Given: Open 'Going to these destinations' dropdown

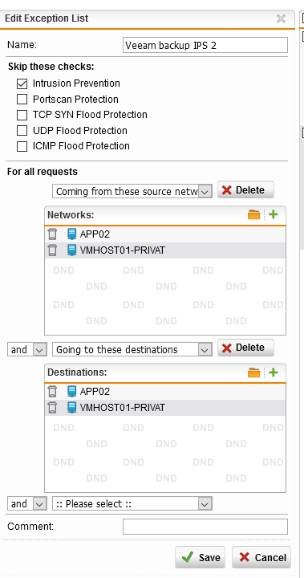Looking at the screenshot, I should (x=132, y=349).
